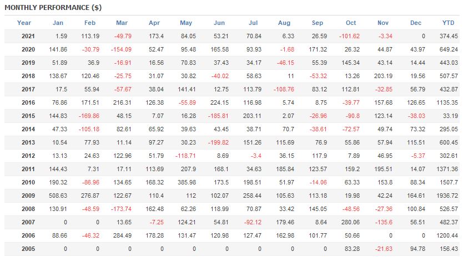
Task: Click the 1371.36 YTD total
Action: click(447, 169)
